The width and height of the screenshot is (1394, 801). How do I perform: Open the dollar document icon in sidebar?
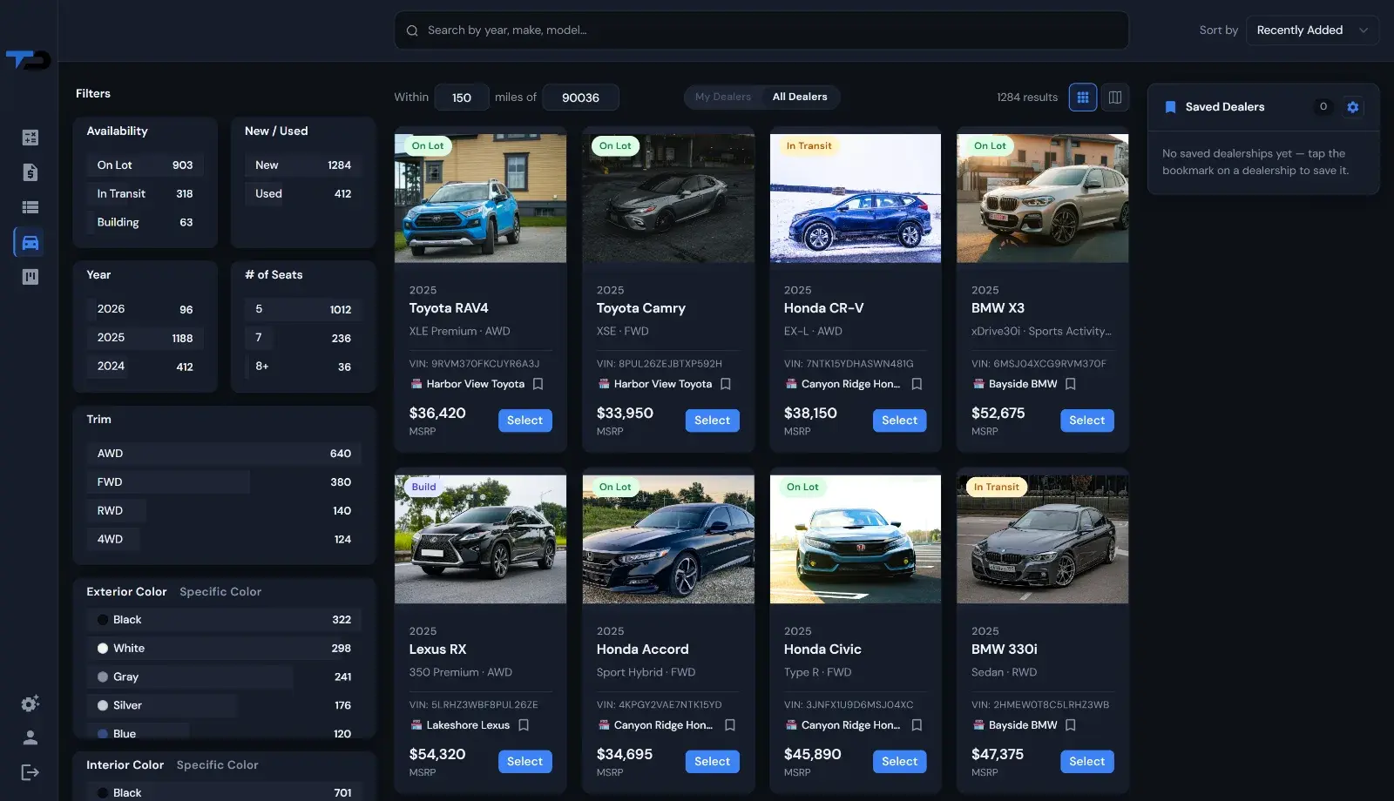pyautogui.click(x=30, y=172)
